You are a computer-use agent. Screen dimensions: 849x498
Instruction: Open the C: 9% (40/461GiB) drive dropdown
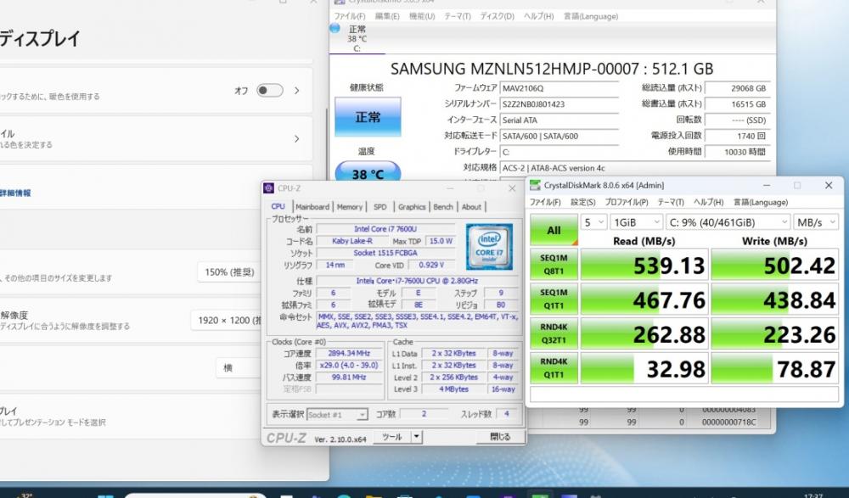[x=728, y=222]
